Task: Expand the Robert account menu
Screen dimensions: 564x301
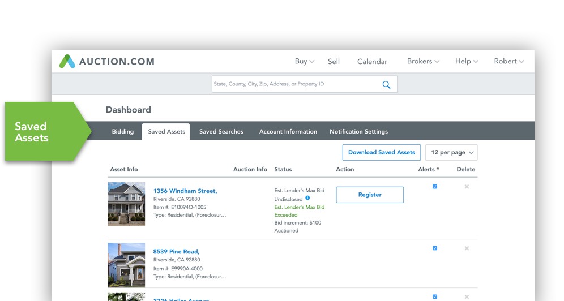Action: pyautogui.click(x=509, y=62)
